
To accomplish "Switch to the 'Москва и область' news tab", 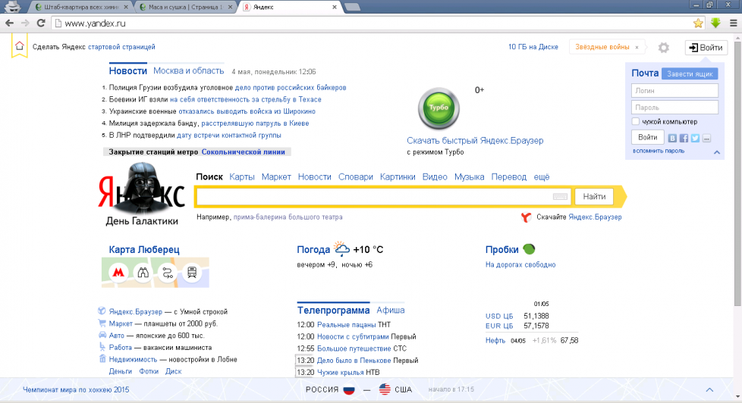I will (189, 70).
